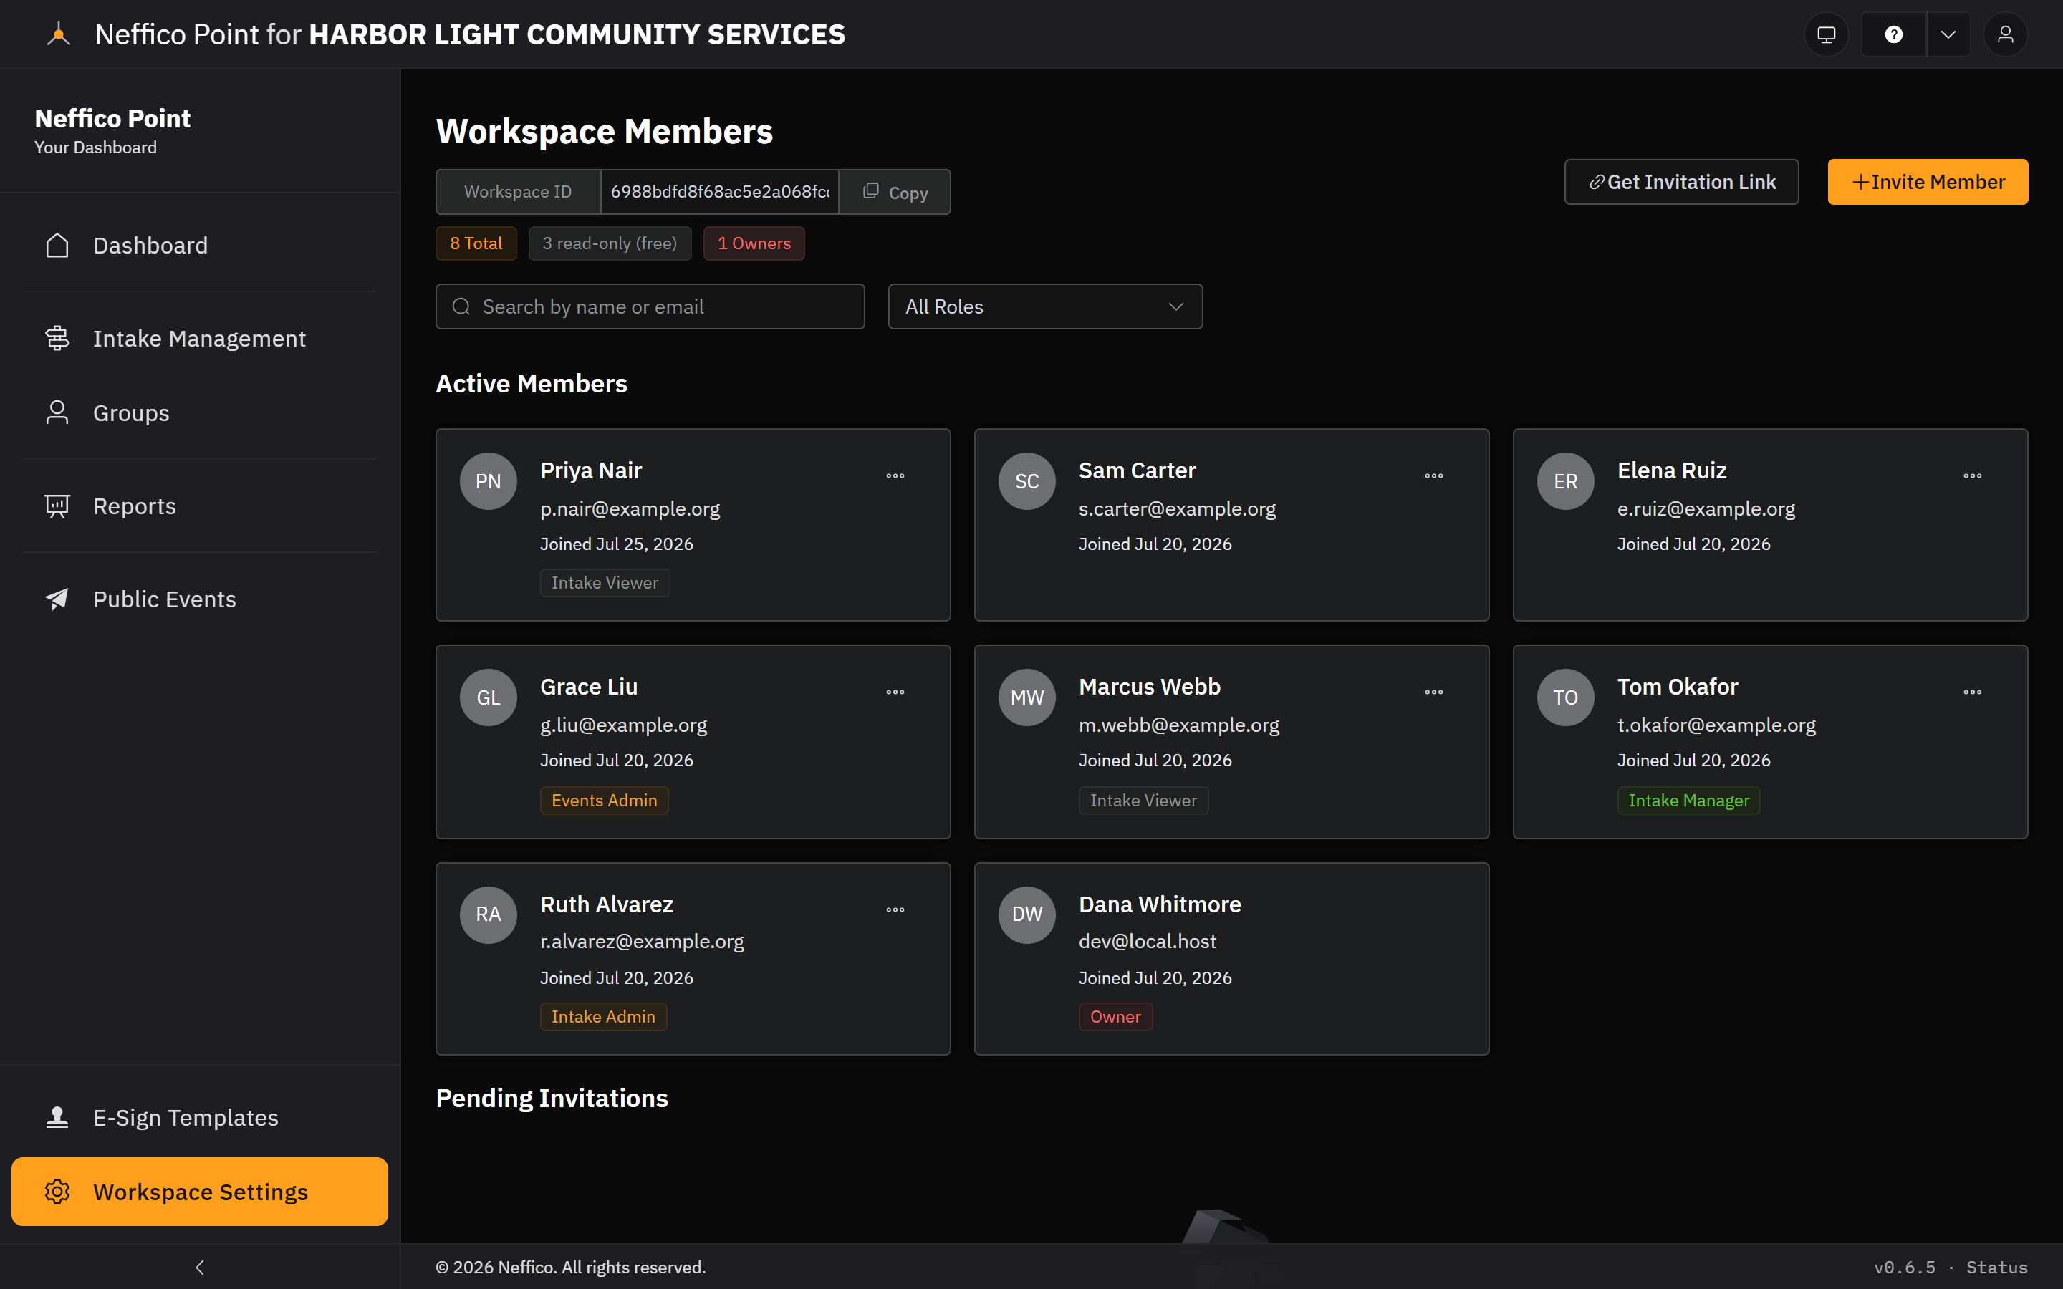Copy the Workspace ID

895,192
